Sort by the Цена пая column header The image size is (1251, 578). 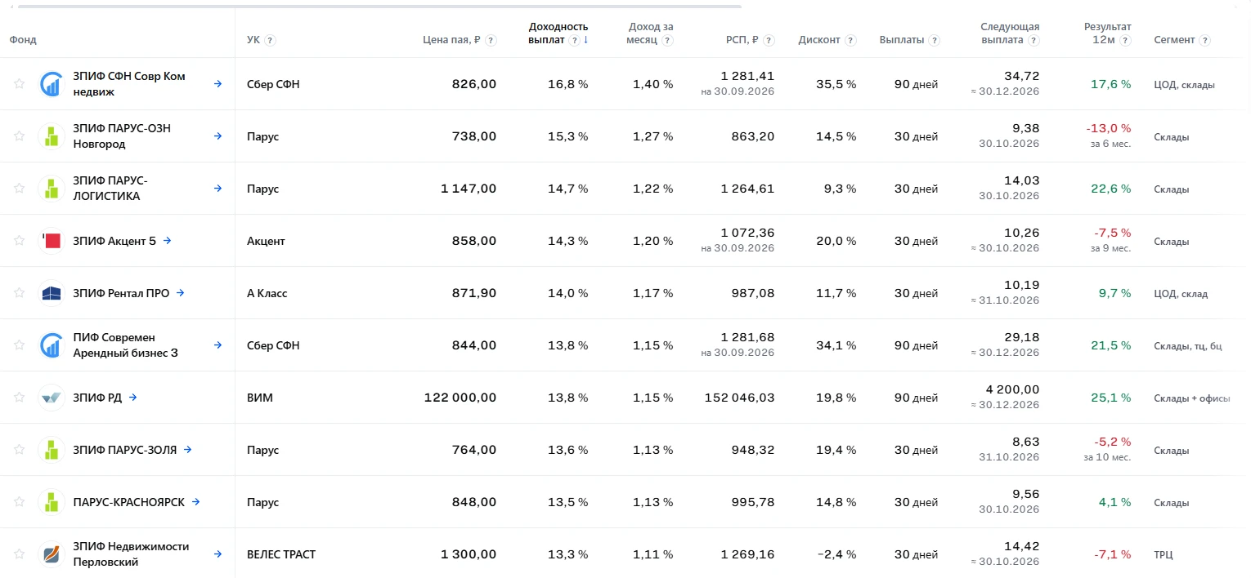451,40
